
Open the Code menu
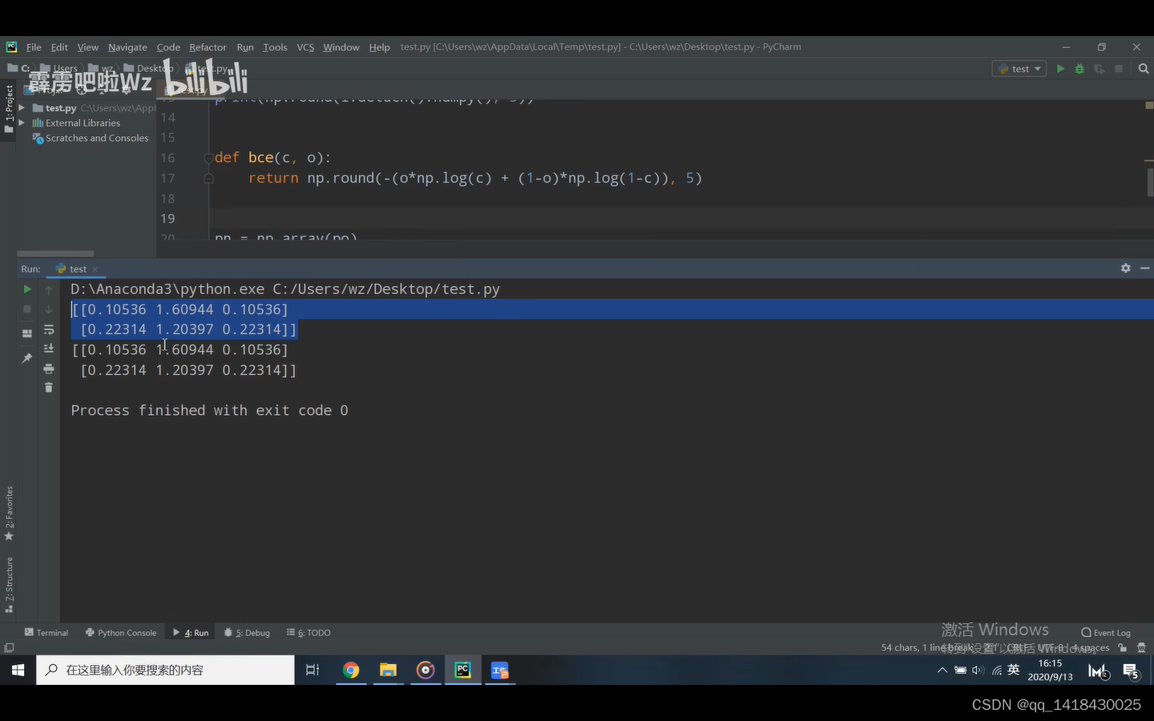[168, 47]
